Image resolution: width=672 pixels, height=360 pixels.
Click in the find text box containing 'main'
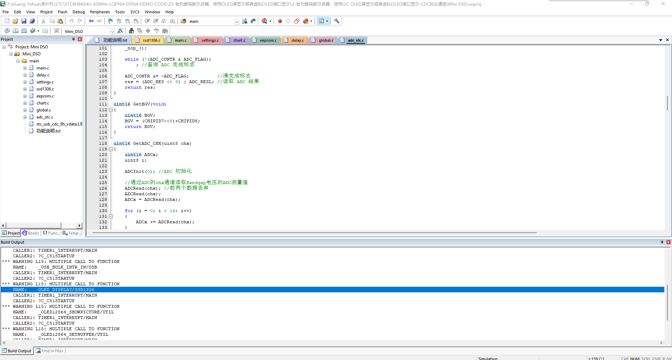click(211, 22)
